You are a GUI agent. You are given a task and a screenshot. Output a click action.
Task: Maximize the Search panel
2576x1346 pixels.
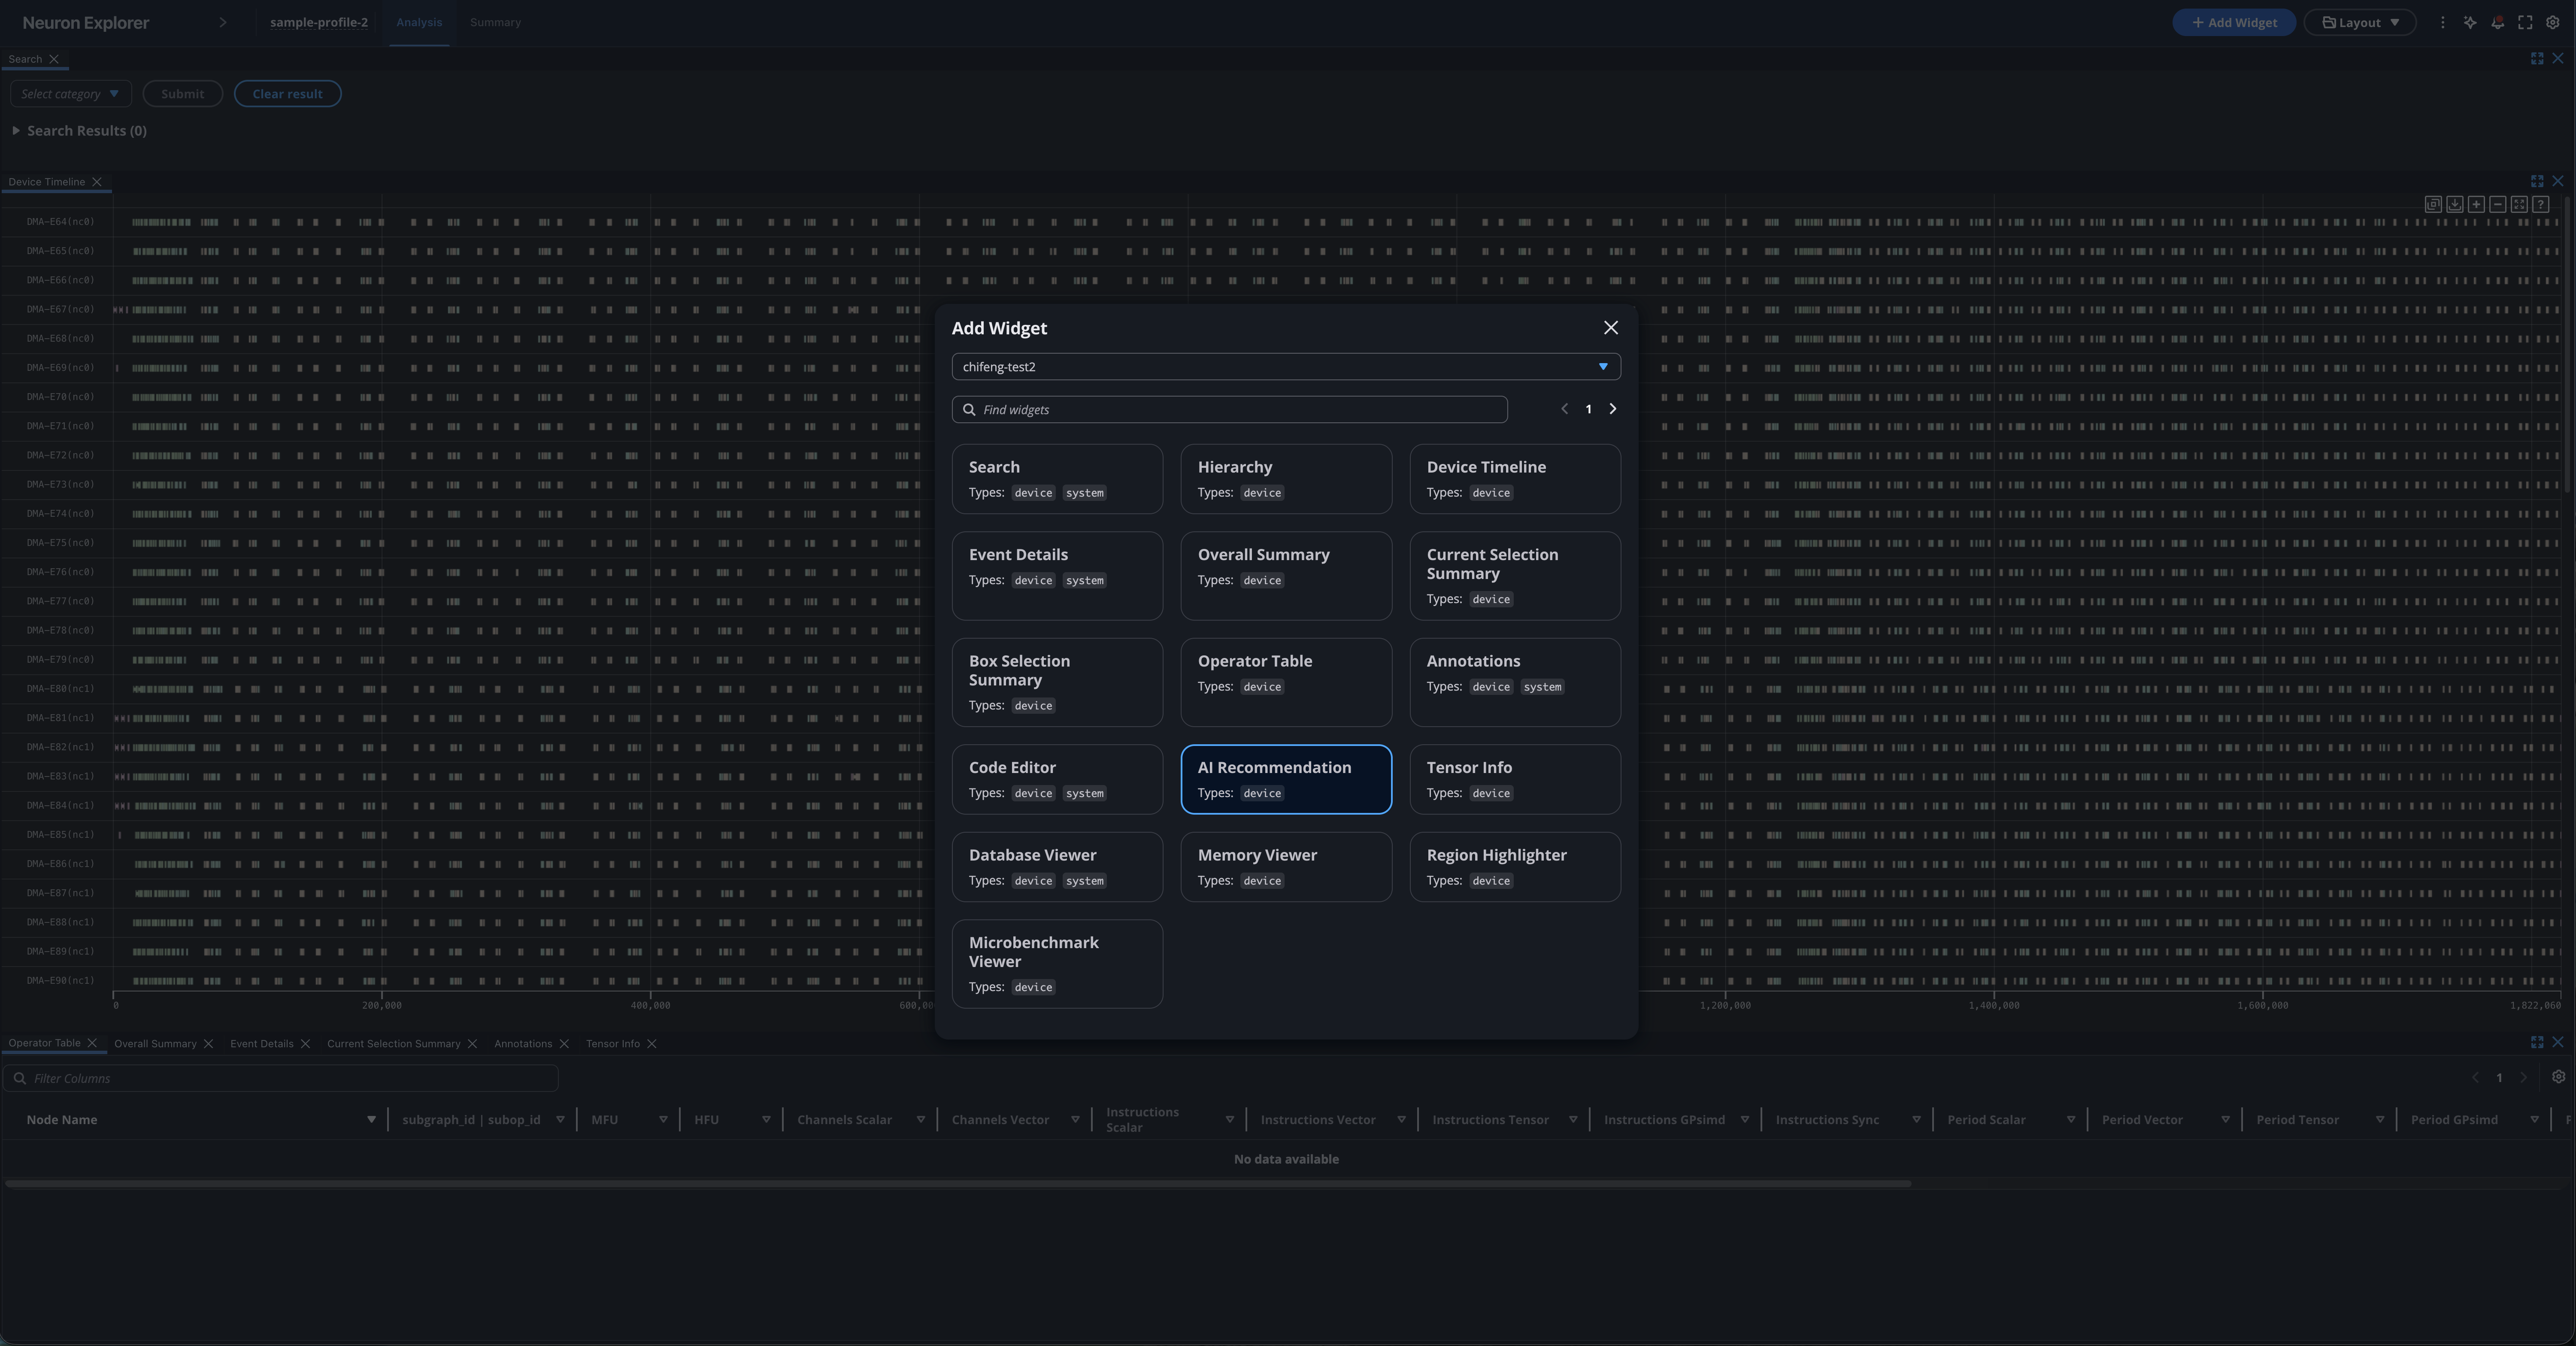coord(2537,59)
